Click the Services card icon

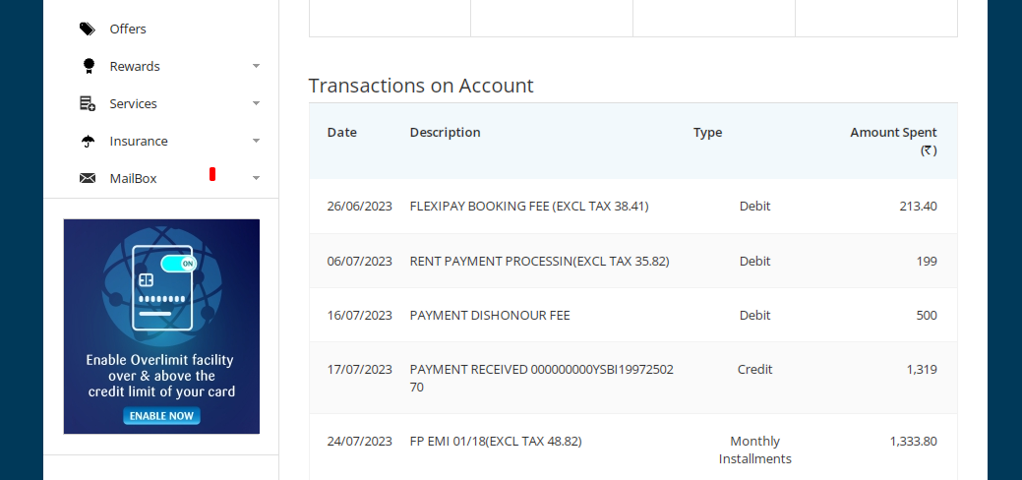(88, 103)
